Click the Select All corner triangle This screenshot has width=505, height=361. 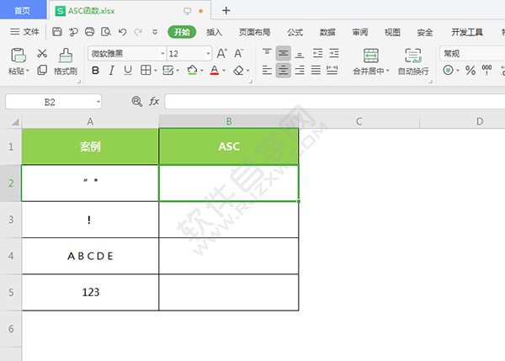click(15, 122)
